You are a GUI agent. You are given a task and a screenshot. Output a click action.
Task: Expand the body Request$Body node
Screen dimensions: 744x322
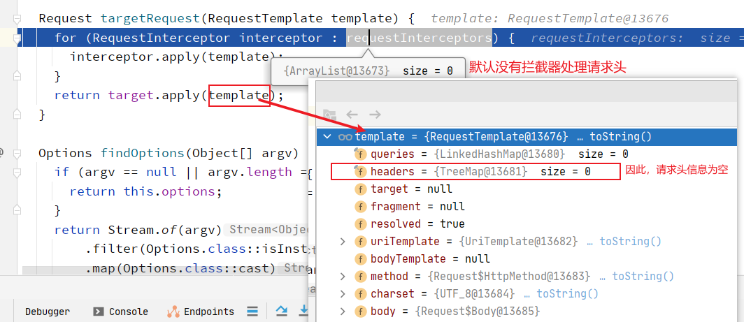(343, 311)
